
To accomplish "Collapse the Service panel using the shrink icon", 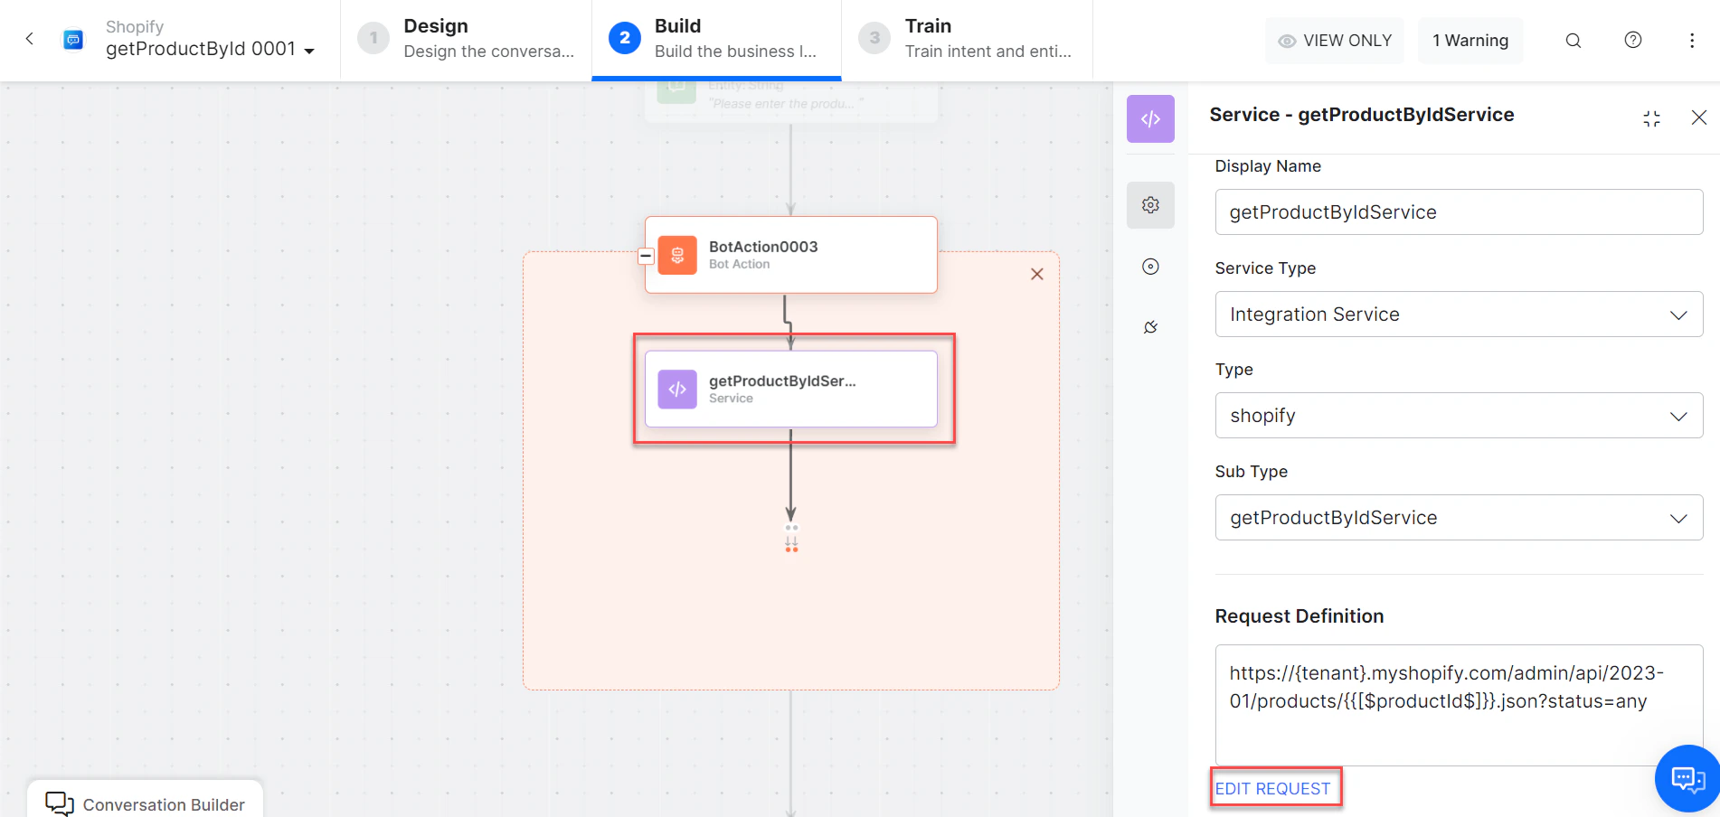I will click(1651, 117).
